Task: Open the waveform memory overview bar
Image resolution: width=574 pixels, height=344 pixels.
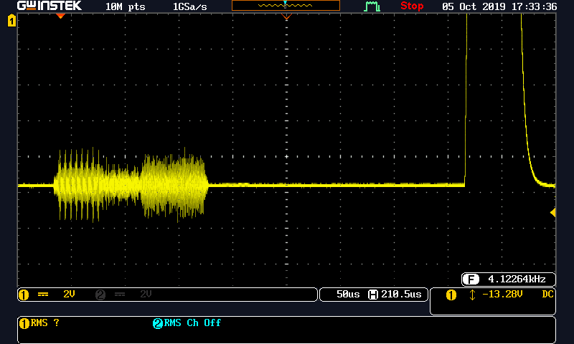Action: pos(286,6)
